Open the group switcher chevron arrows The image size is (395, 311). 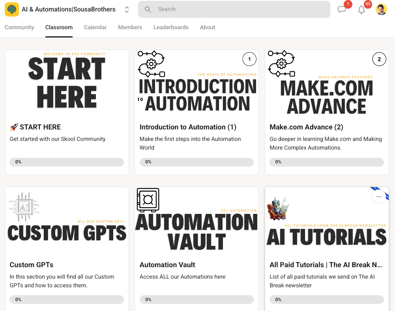pyautogui.click(x=127, y=9)
